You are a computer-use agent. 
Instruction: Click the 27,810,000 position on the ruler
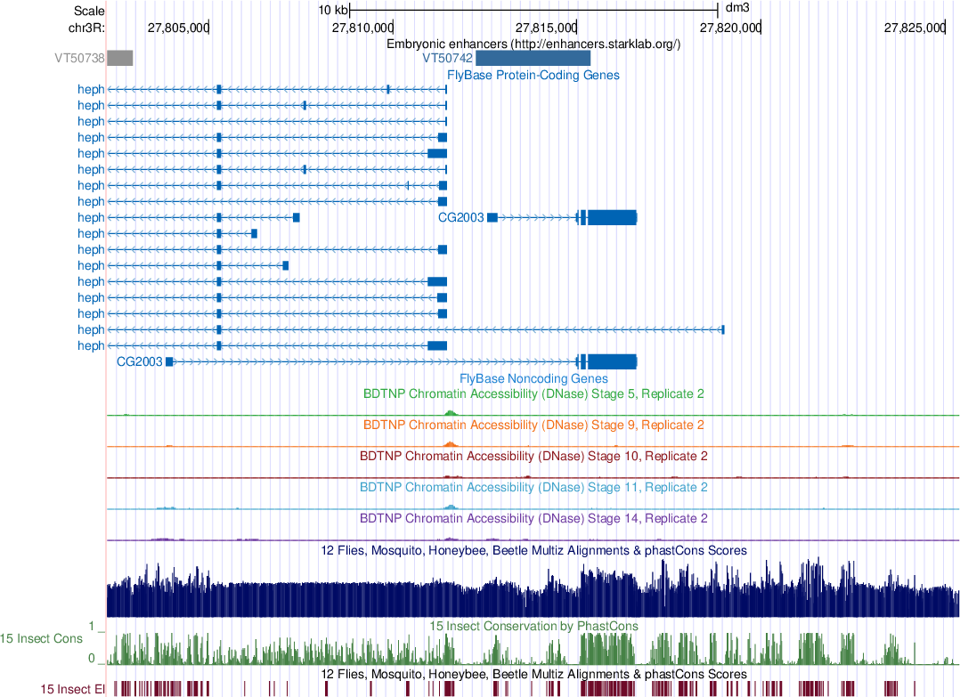pyautogui.click(x=362, y=28)
